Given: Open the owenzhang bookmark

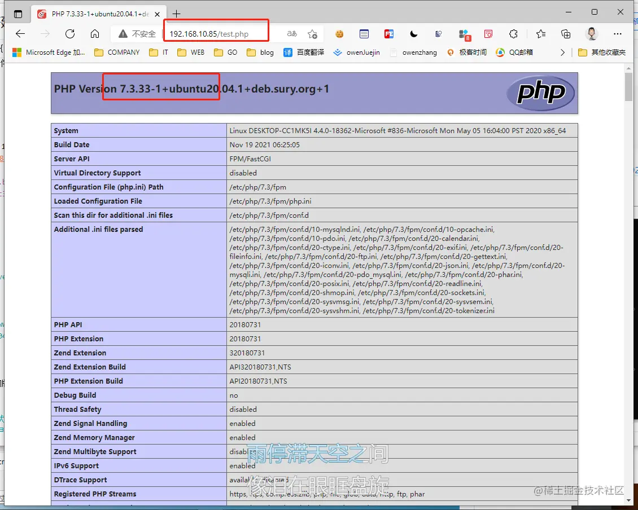Looking at the screenshot, I should click(x=413, y=52).
